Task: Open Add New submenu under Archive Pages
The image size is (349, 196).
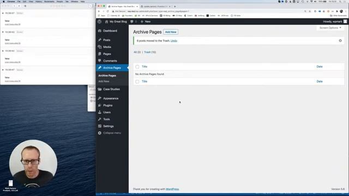Action: click(x=104, y=81)
